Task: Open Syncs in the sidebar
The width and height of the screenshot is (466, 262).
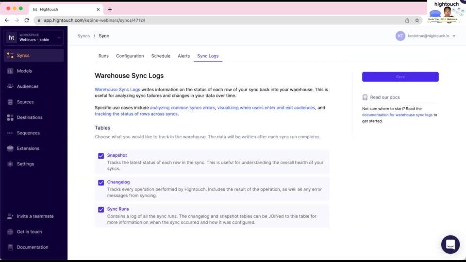Action: 33,55
